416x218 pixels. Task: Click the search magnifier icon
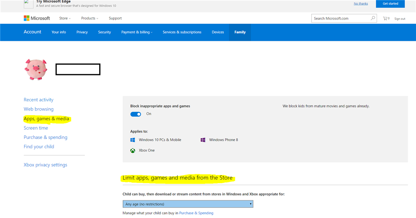pos(373,18)
